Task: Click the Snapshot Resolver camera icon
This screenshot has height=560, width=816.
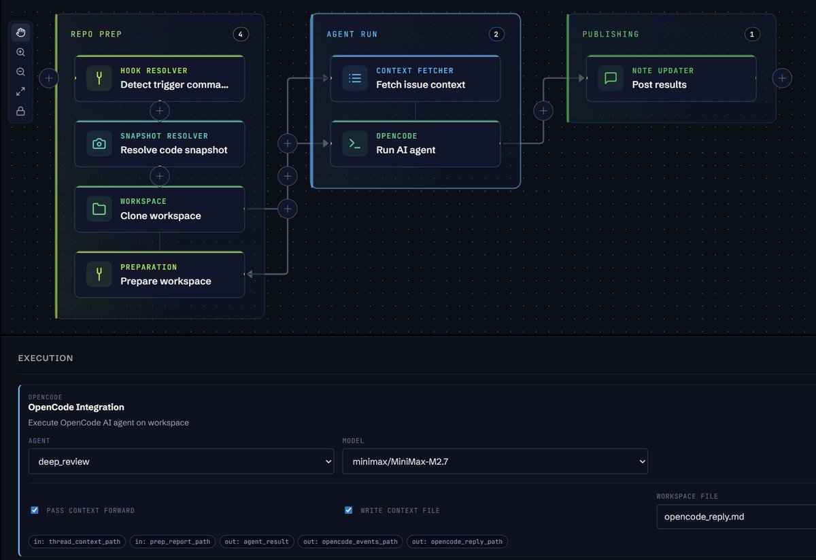Action: click(x=99, y=143)
